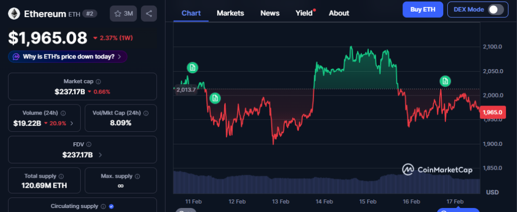Open "Why is ETH's price down today?"

tap(68, 57)
